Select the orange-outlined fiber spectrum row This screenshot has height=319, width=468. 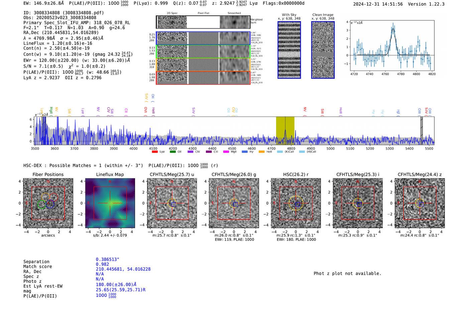(203, 65)
